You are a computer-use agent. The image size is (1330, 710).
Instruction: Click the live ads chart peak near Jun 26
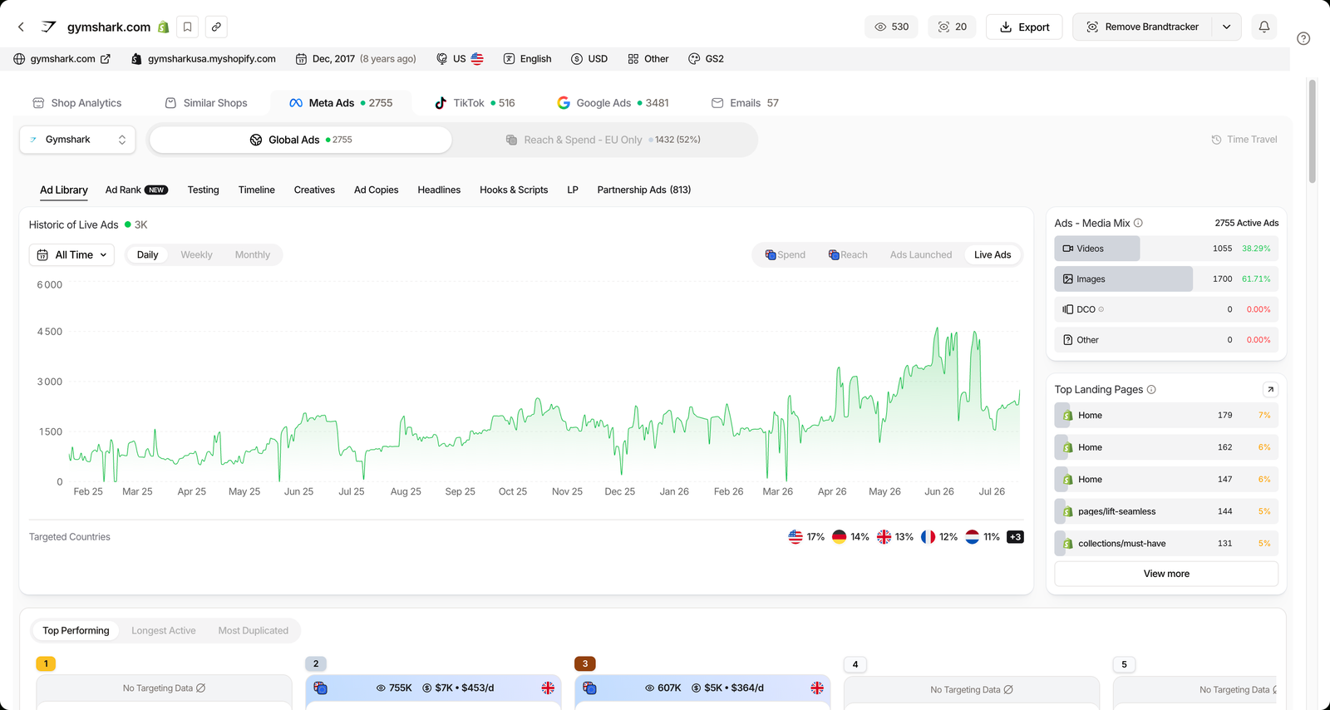pos(937,329)
